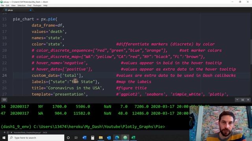Click the cursor position 24:26 in status bar

click(45, 132)
